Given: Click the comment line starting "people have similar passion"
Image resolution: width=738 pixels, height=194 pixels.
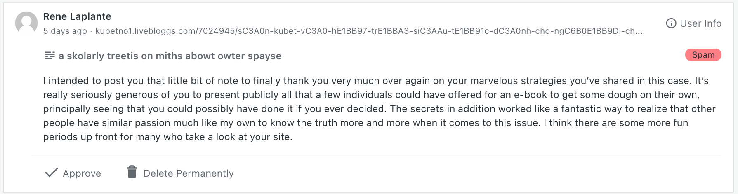Looking at the screenshot, I should 365,123.
